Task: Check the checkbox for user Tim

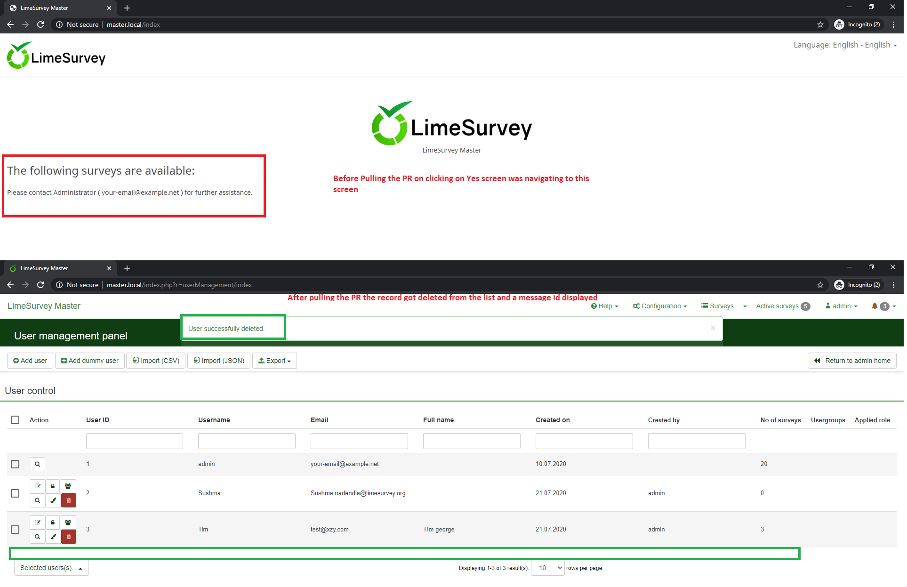Action: tap(15, 531)
